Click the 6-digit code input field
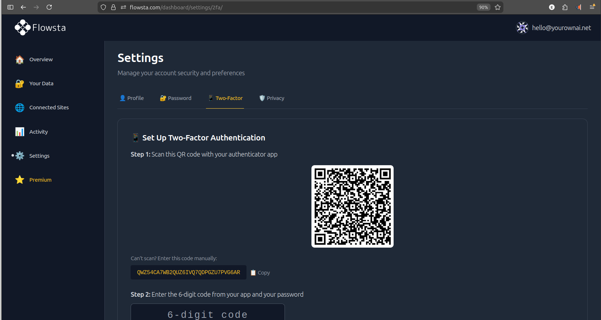 coord(208,312)
